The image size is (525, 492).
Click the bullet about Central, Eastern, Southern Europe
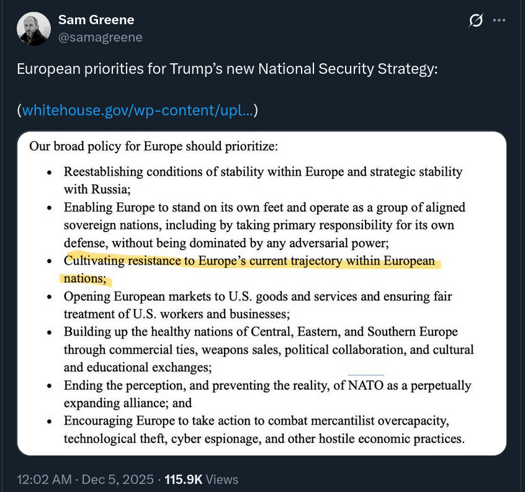[x=268, y=349]
